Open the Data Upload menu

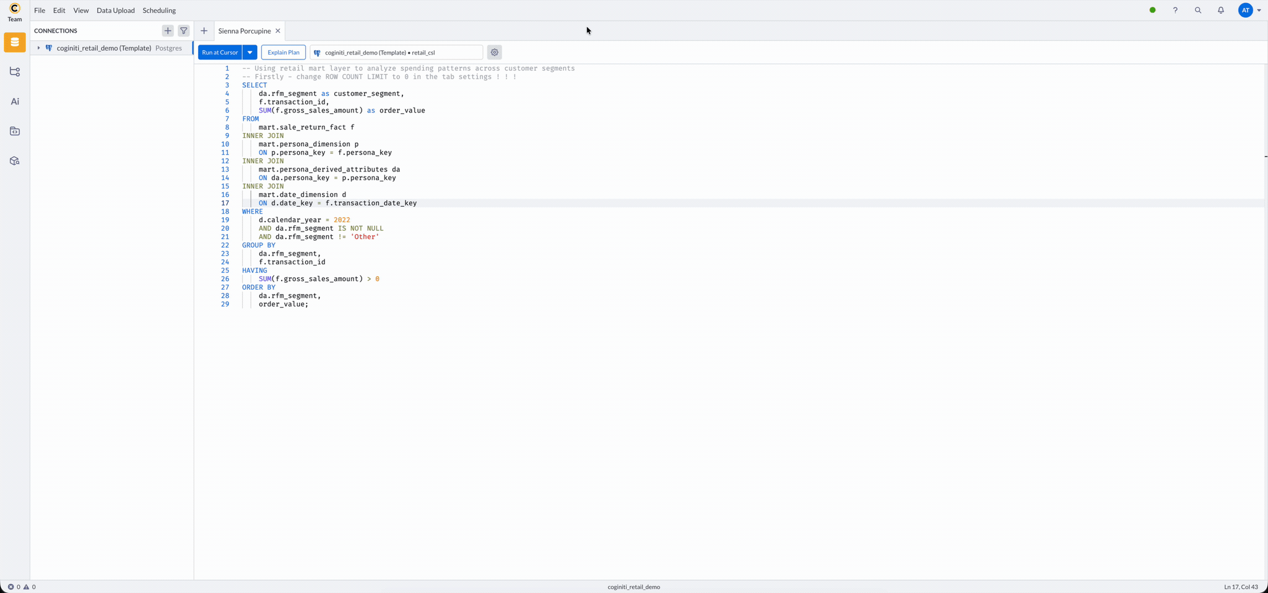(115, 11)
